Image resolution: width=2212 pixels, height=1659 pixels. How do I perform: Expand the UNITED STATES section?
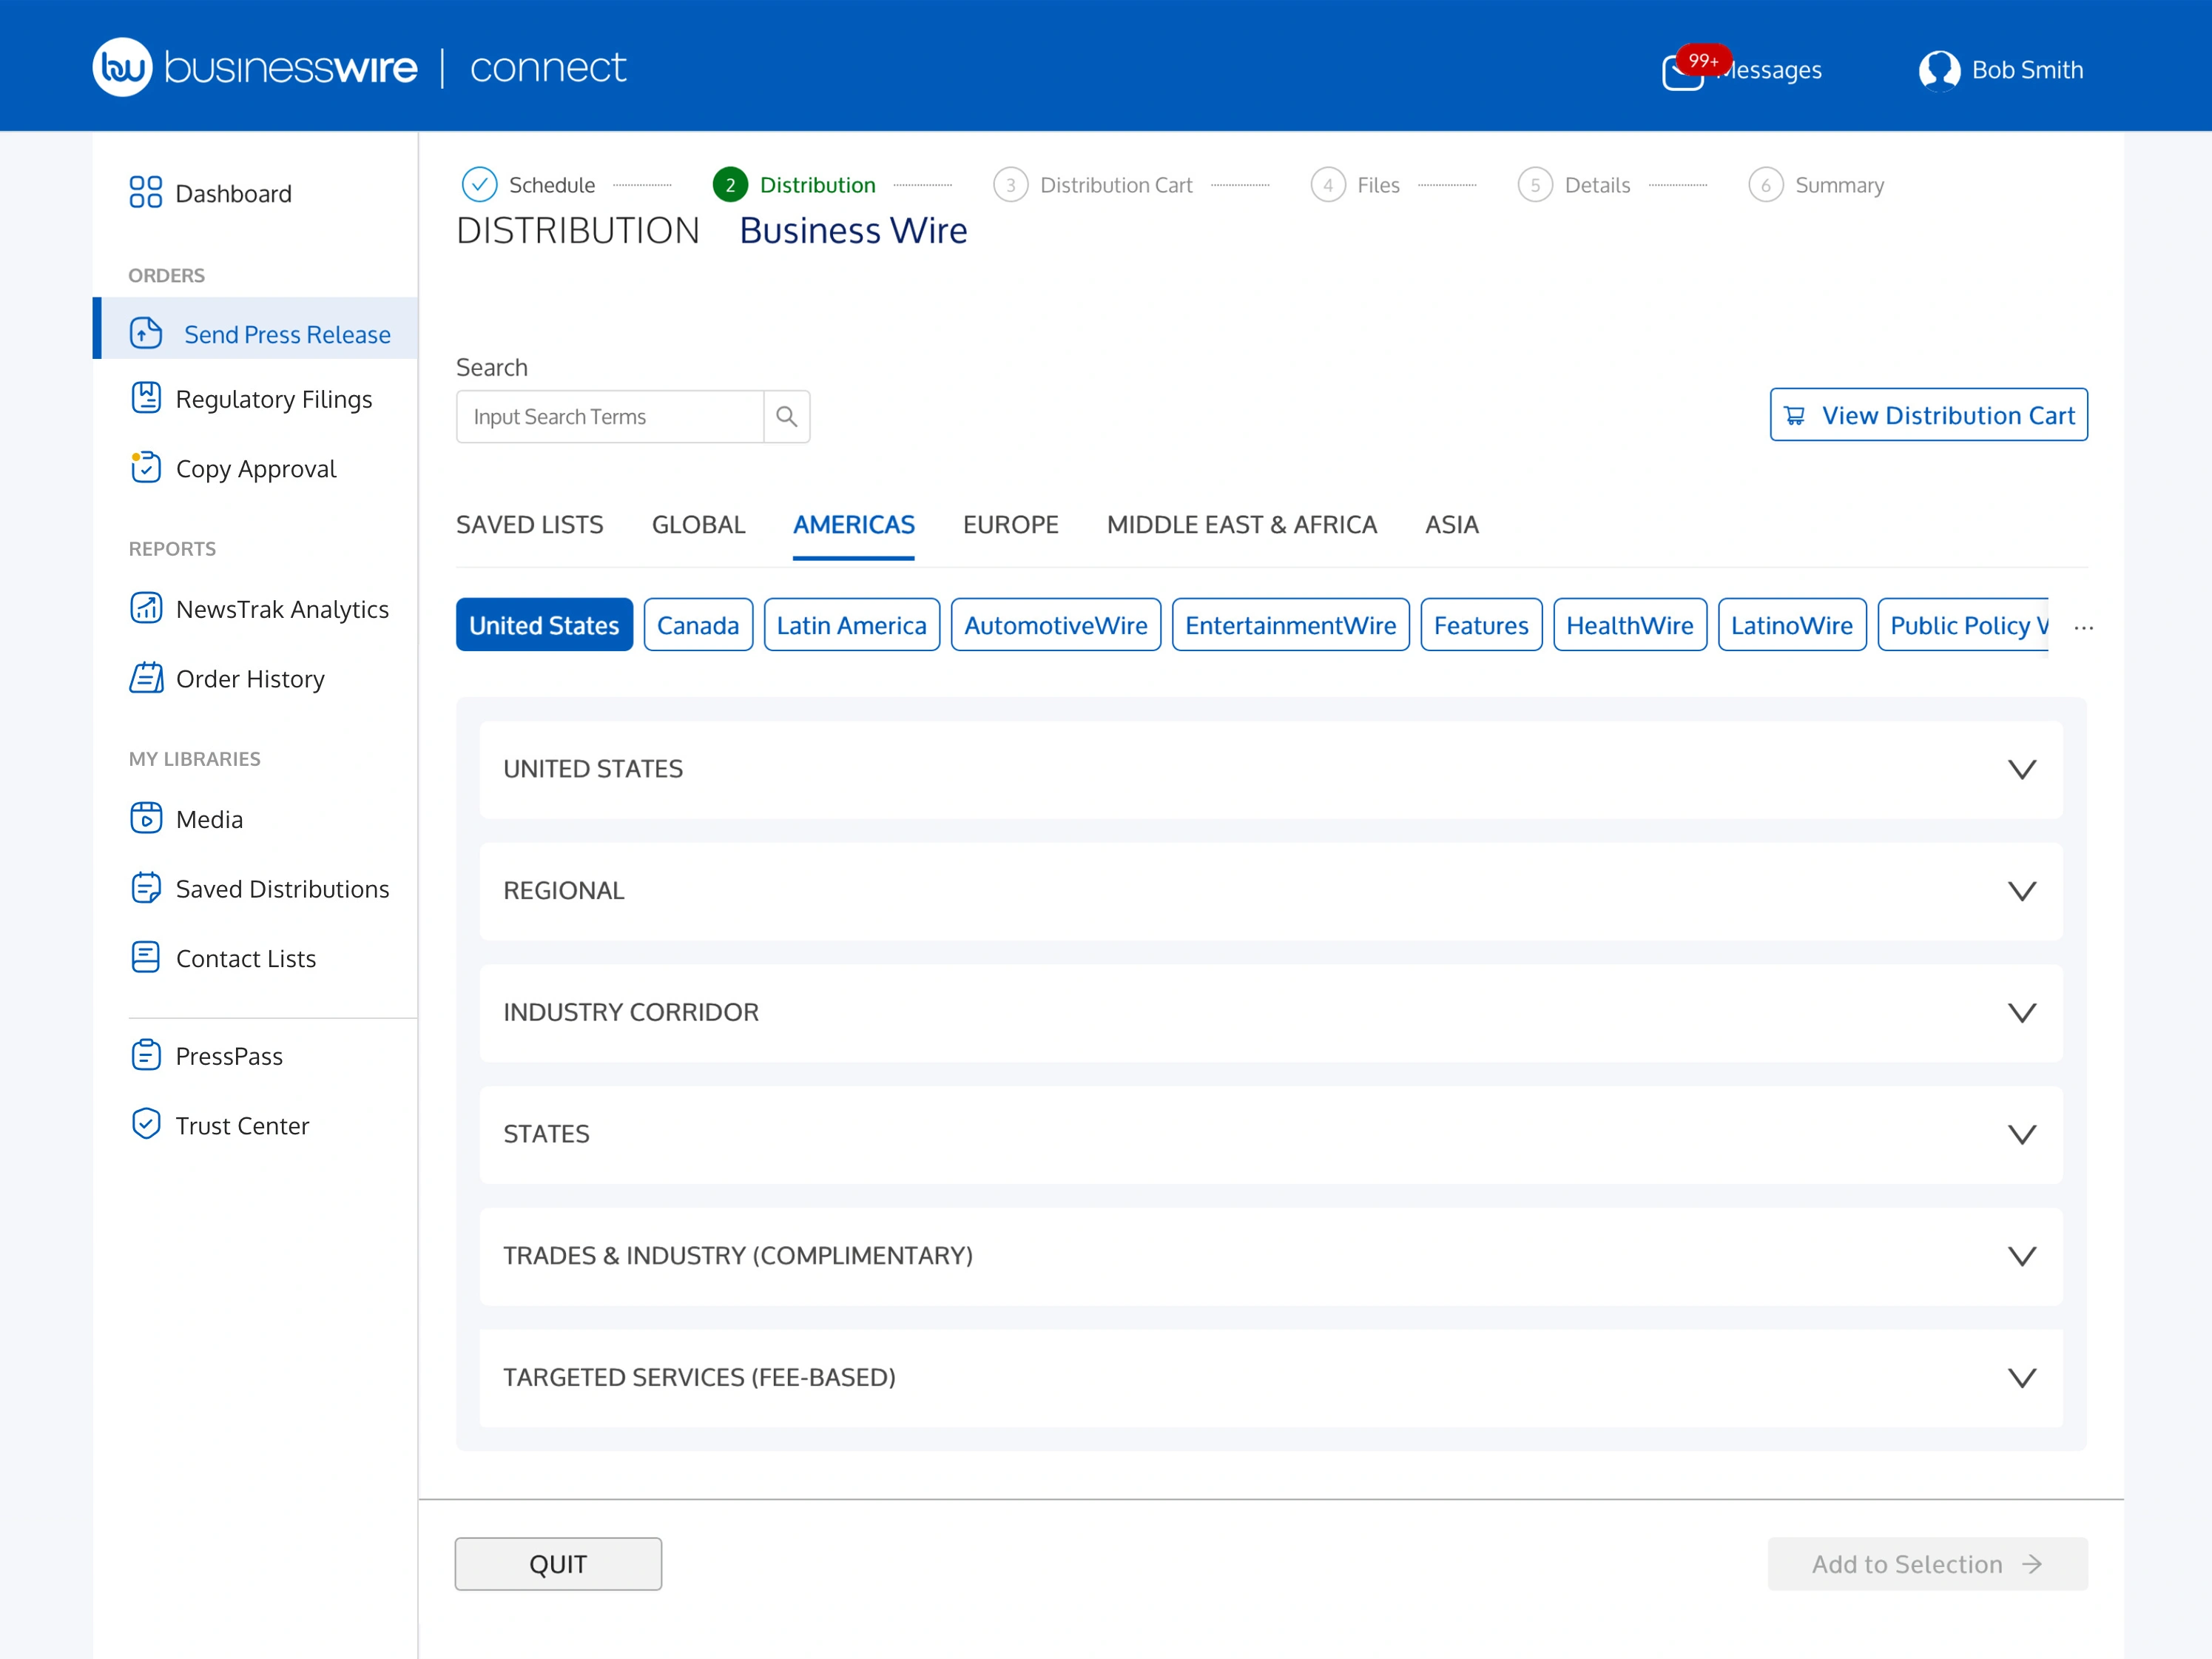point(1270,769)
